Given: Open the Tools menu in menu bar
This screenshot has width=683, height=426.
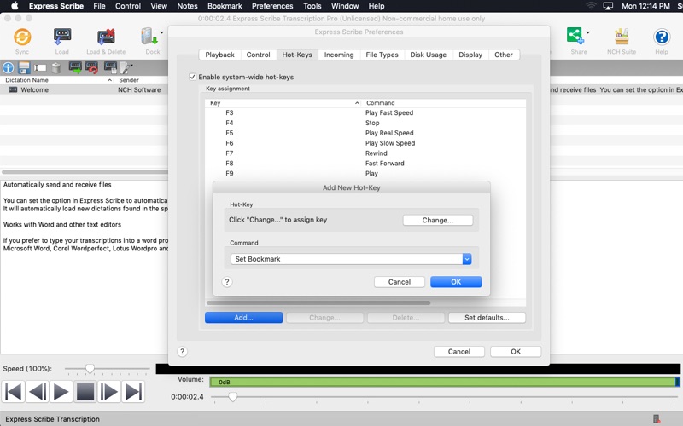Looking at the screenshot, I should click(x=312, y=6).
